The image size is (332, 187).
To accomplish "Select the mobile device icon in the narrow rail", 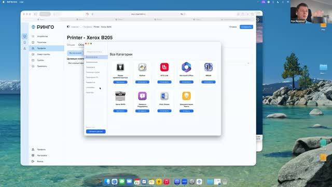I will [24, 43].
